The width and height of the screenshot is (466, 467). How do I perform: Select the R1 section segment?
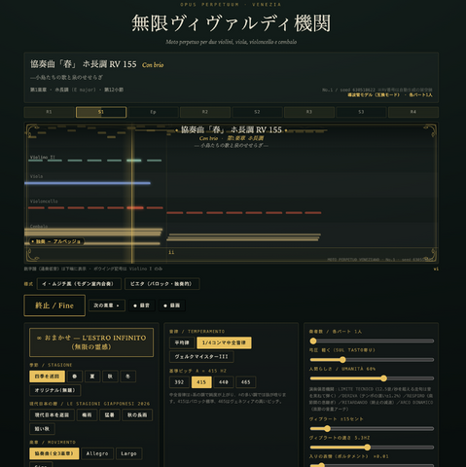tap(49, 112)
